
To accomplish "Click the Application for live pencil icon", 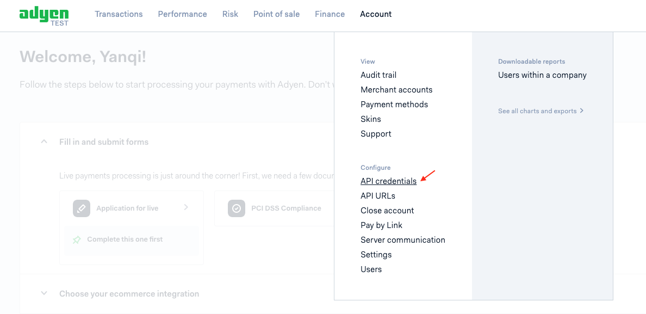I will [x=81, y=208].
